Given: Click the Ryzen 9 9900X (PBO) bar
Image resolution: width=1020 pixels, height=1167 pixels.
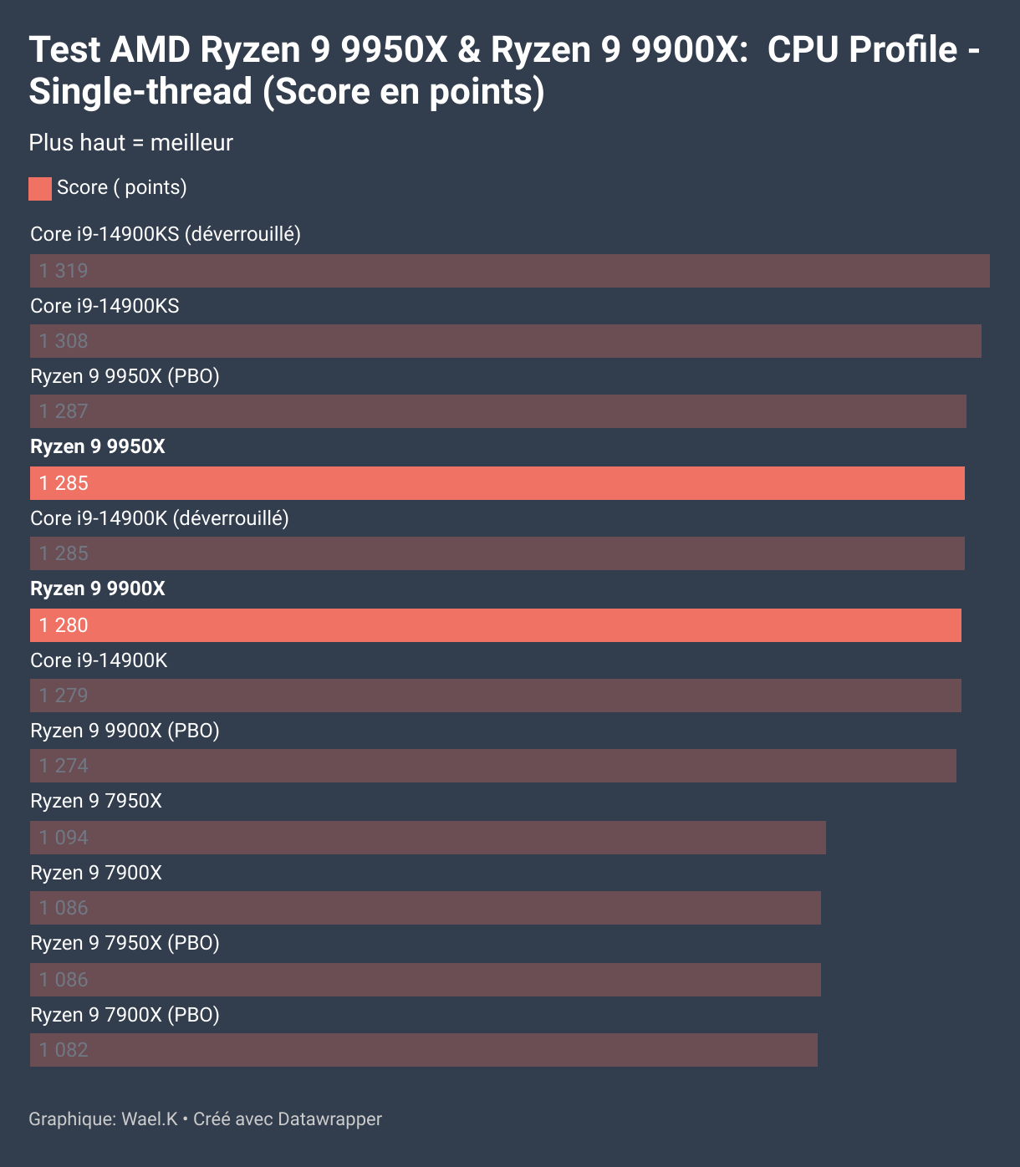Looking at the screenshot, I should (493, 766).
